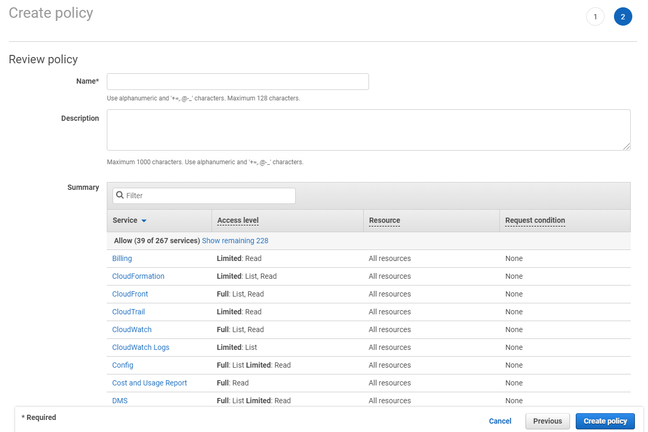
Task: Go to step 1 circle
Action: point(595,17)
